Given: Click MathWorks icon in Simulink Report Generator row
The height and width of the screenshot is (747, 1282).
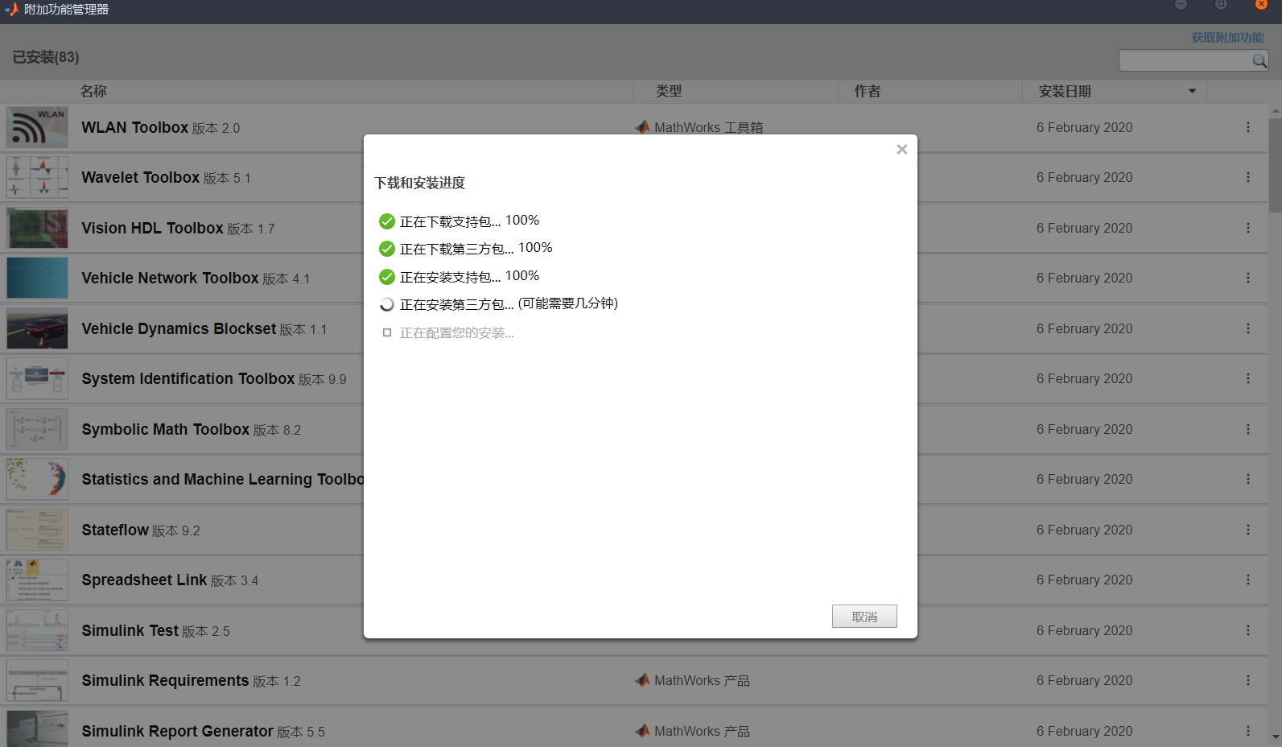Looking at the screenshot, I should (x=642, y=731).
